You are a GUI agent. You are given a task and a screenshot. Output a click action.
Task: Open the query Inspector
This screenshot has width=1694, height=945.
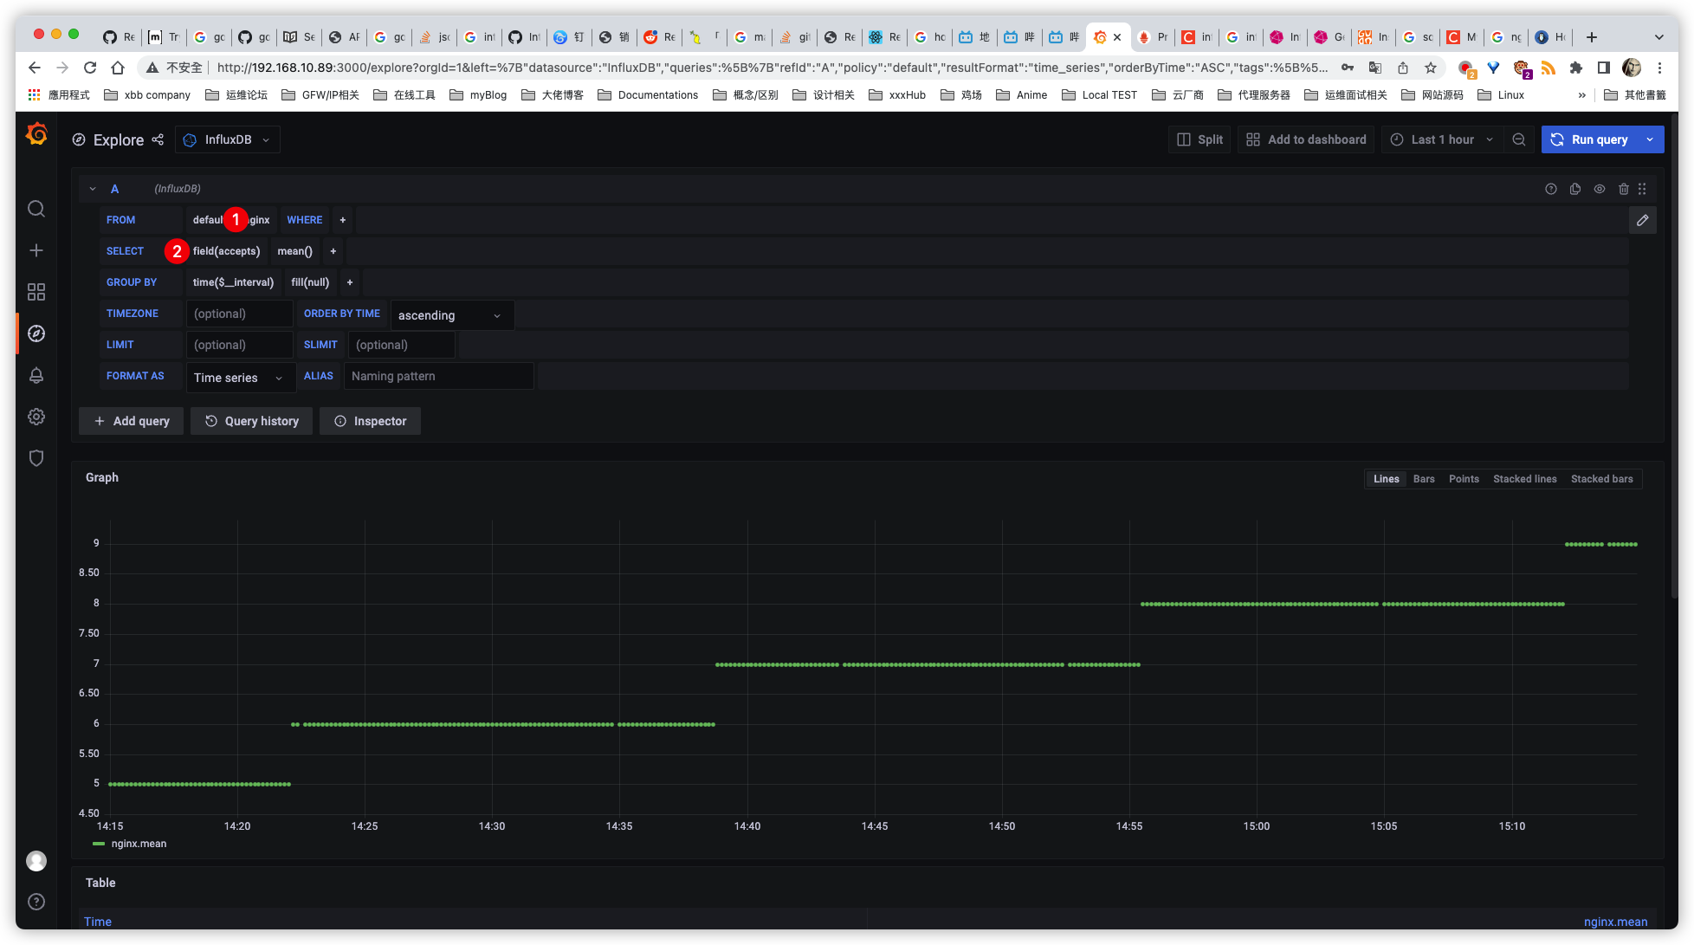[370, 421]
